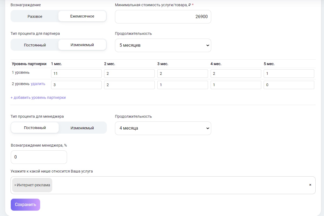Click level 1 fifth month input field
Image resolution: width=324 pixels, height=216 pixels.
pos(289,74)
